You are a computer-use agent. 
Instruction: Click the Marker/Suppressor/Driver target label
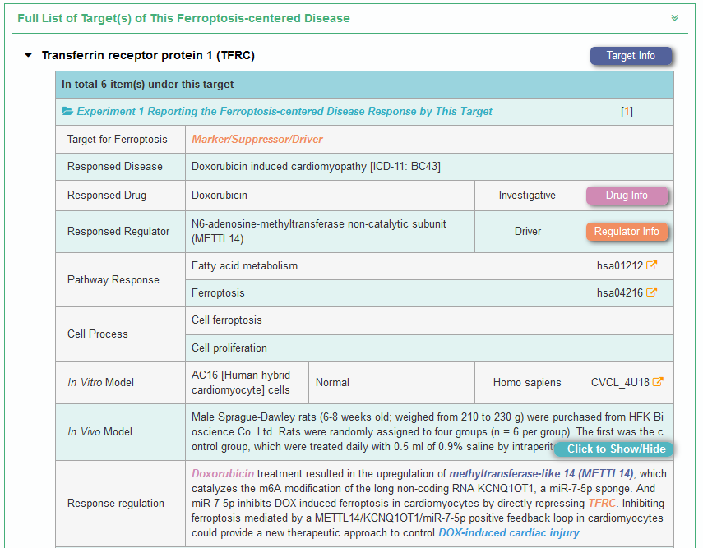(257, 140)
